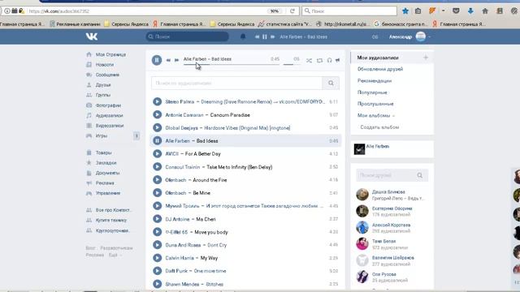Skip to next track in header player
The image size is (520, 292).
pyautogui.click(x=272, y=36)
